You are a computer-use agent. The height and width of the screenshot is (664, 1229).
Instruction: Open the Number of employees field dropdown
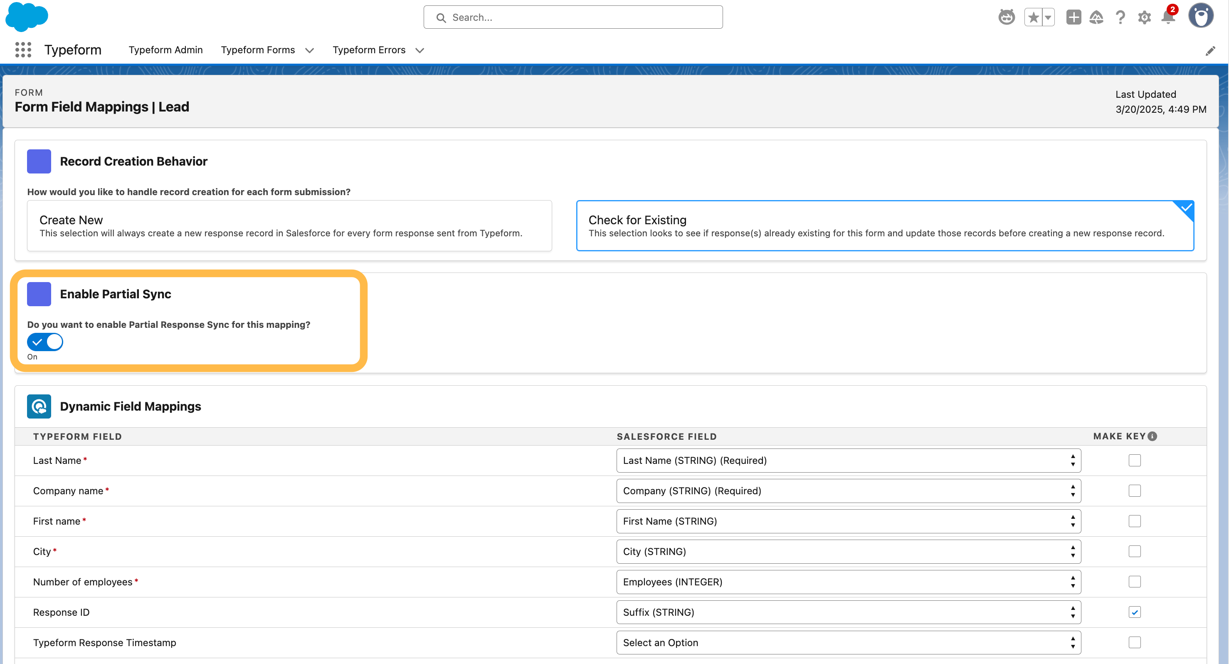point(848,582)
